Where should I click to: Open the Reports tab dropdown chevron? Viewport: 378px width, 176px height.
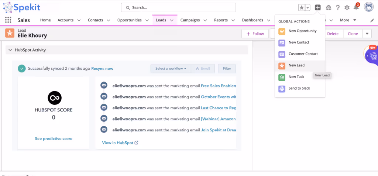pos(233,21)
